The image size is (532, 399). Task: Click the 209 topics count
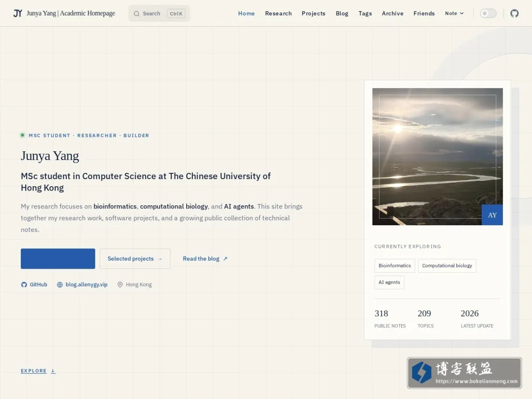[x=424, y=313]
